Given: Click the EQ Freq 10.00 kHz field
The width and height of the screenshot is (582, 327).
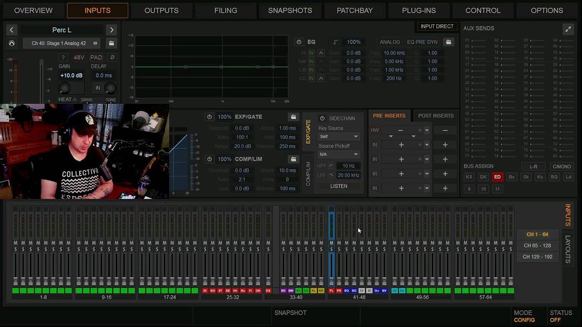Looking at the screenshot, I should coord(394,53).
